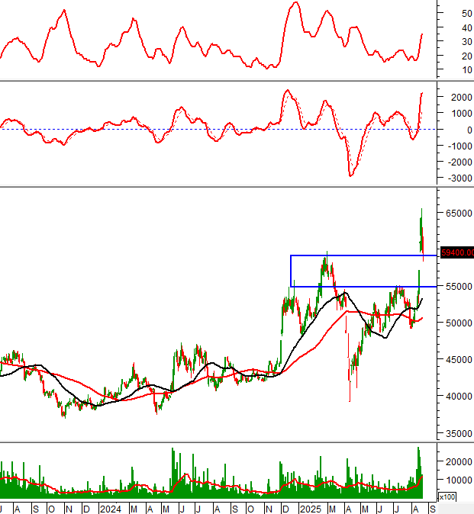474x514 pixels.
Task: Click the x100 volume multiplier label
Action: click(447, 497)
